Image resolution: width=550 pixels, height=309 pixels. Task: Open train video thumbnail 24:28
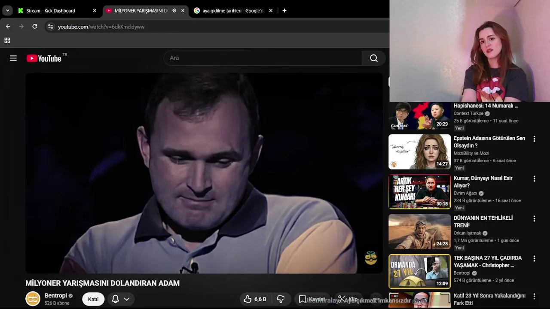pos(420,232)
